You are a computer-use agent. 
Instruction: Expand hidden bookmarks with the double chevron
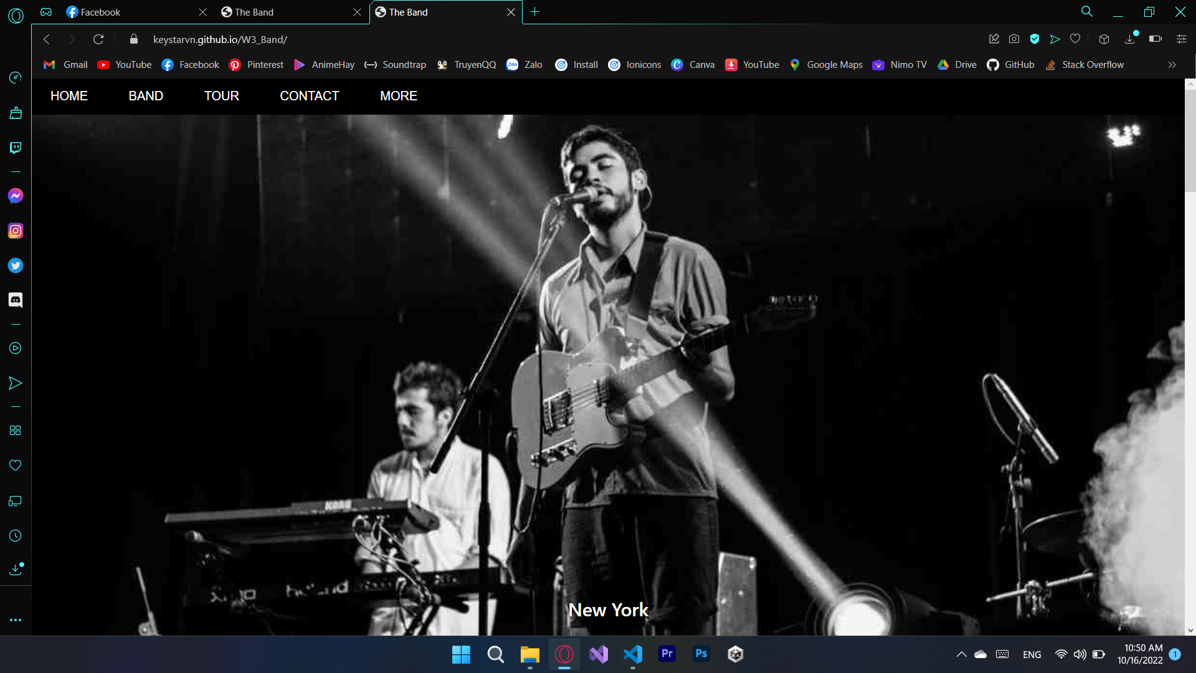coord(1172,65)
